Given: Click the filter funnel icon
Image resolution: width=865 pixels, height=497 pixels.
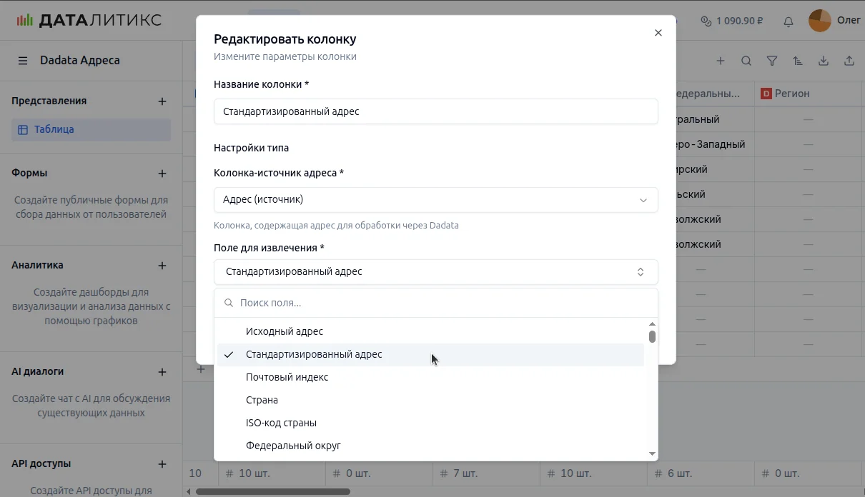Looking at the screenshot, I should (x=772, y=61).
